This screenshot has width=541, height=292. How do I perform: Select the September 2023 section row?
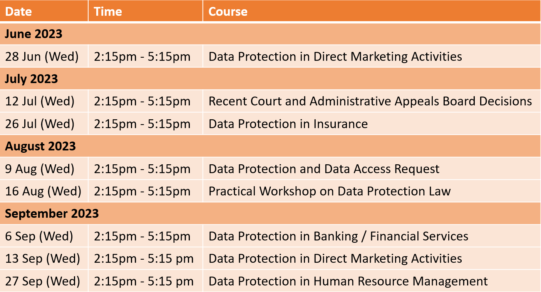[270, 214]
